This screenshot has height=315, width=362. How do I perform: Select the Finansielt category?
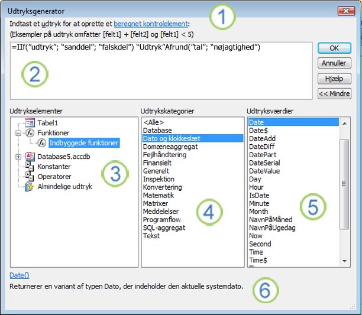pos(193,163)
